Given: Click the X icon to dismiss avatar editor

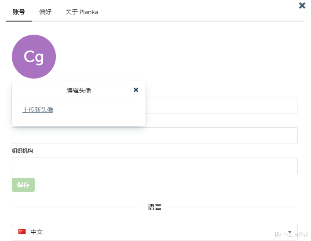Looking at the screenshot, I should [x=136, y=90].
